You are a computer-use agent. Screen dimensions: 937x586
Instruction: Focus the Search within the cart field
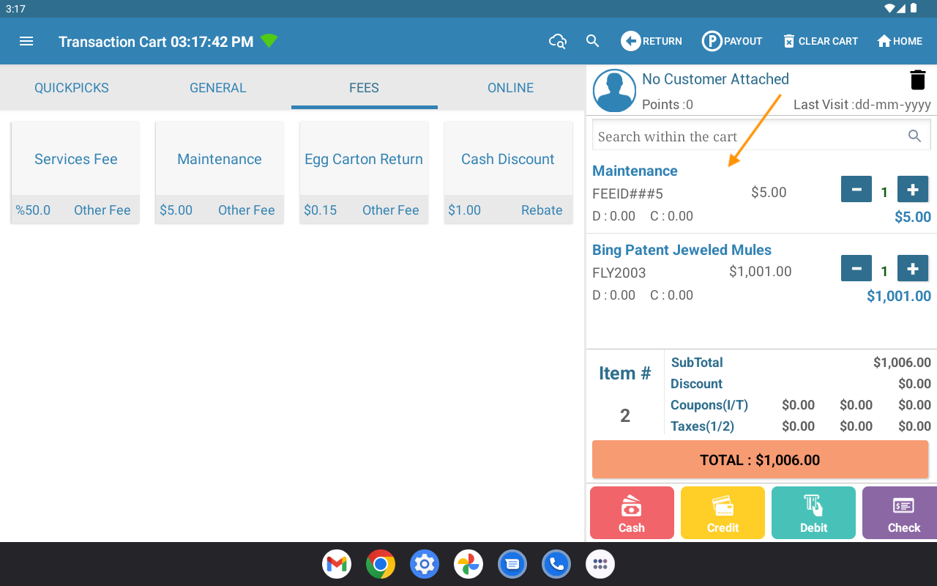(761, 136)
